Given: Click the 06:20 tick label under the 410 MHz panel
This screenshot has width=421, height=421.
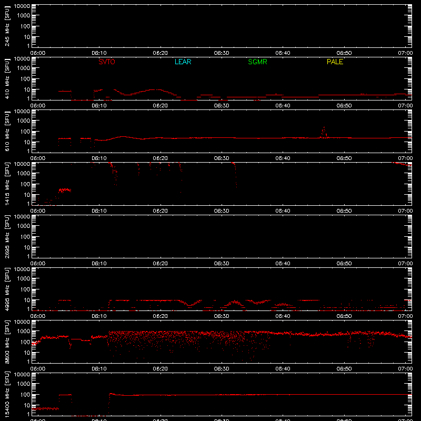Looking at the screenshot, I should tap(161, 106).
